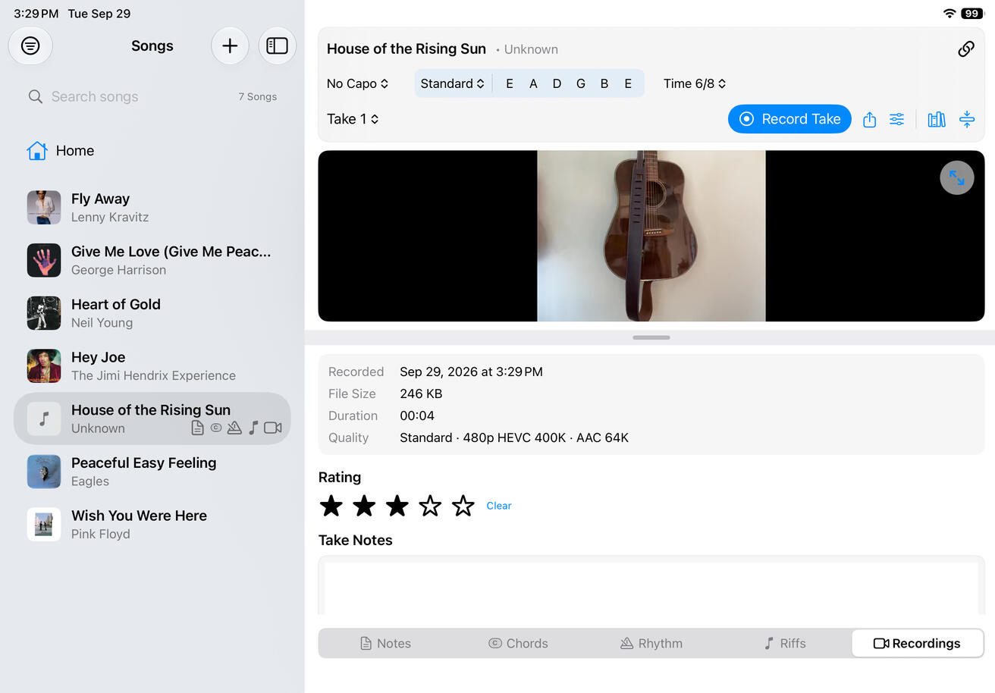This screenshot has width=995, height=693.
Task: Click the low E string tuning note
Action: (509, 83)
